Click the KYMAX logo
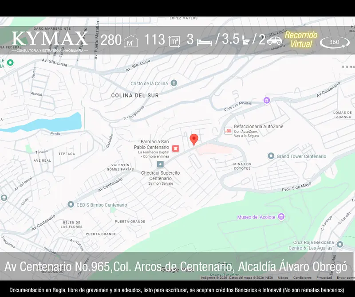355x297 pixels. coord(50,41)
